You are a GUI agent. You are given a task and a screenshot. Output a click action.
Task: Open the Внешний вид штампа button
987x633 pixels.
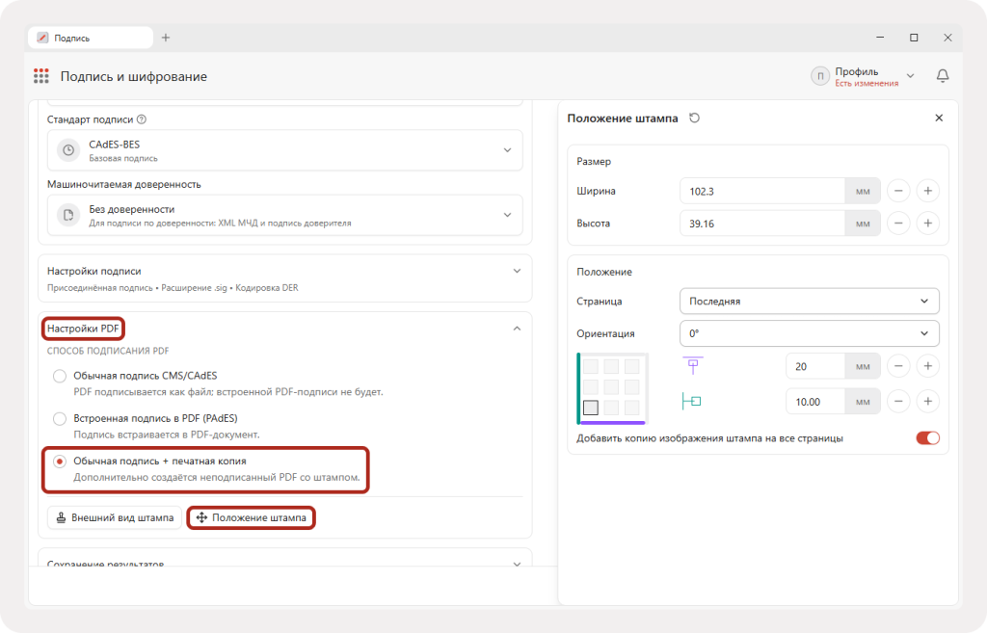coord(115,517)
